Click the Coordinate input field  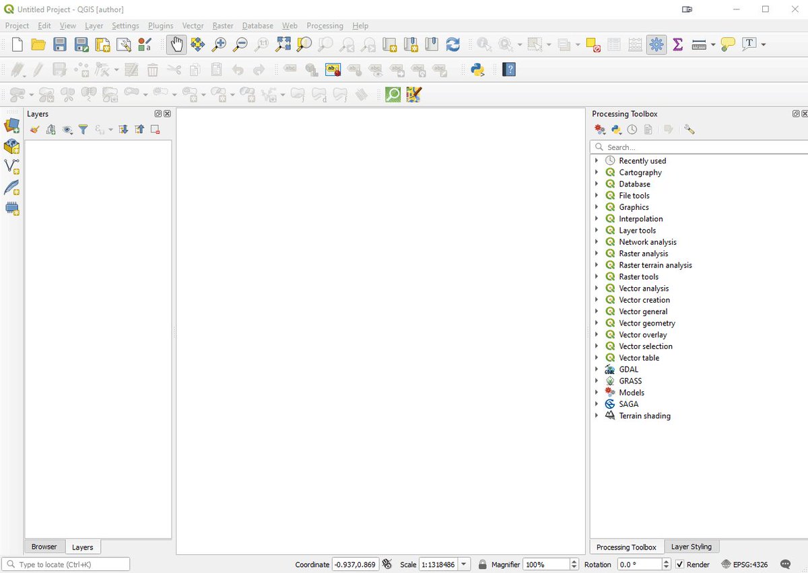(356, 564)
